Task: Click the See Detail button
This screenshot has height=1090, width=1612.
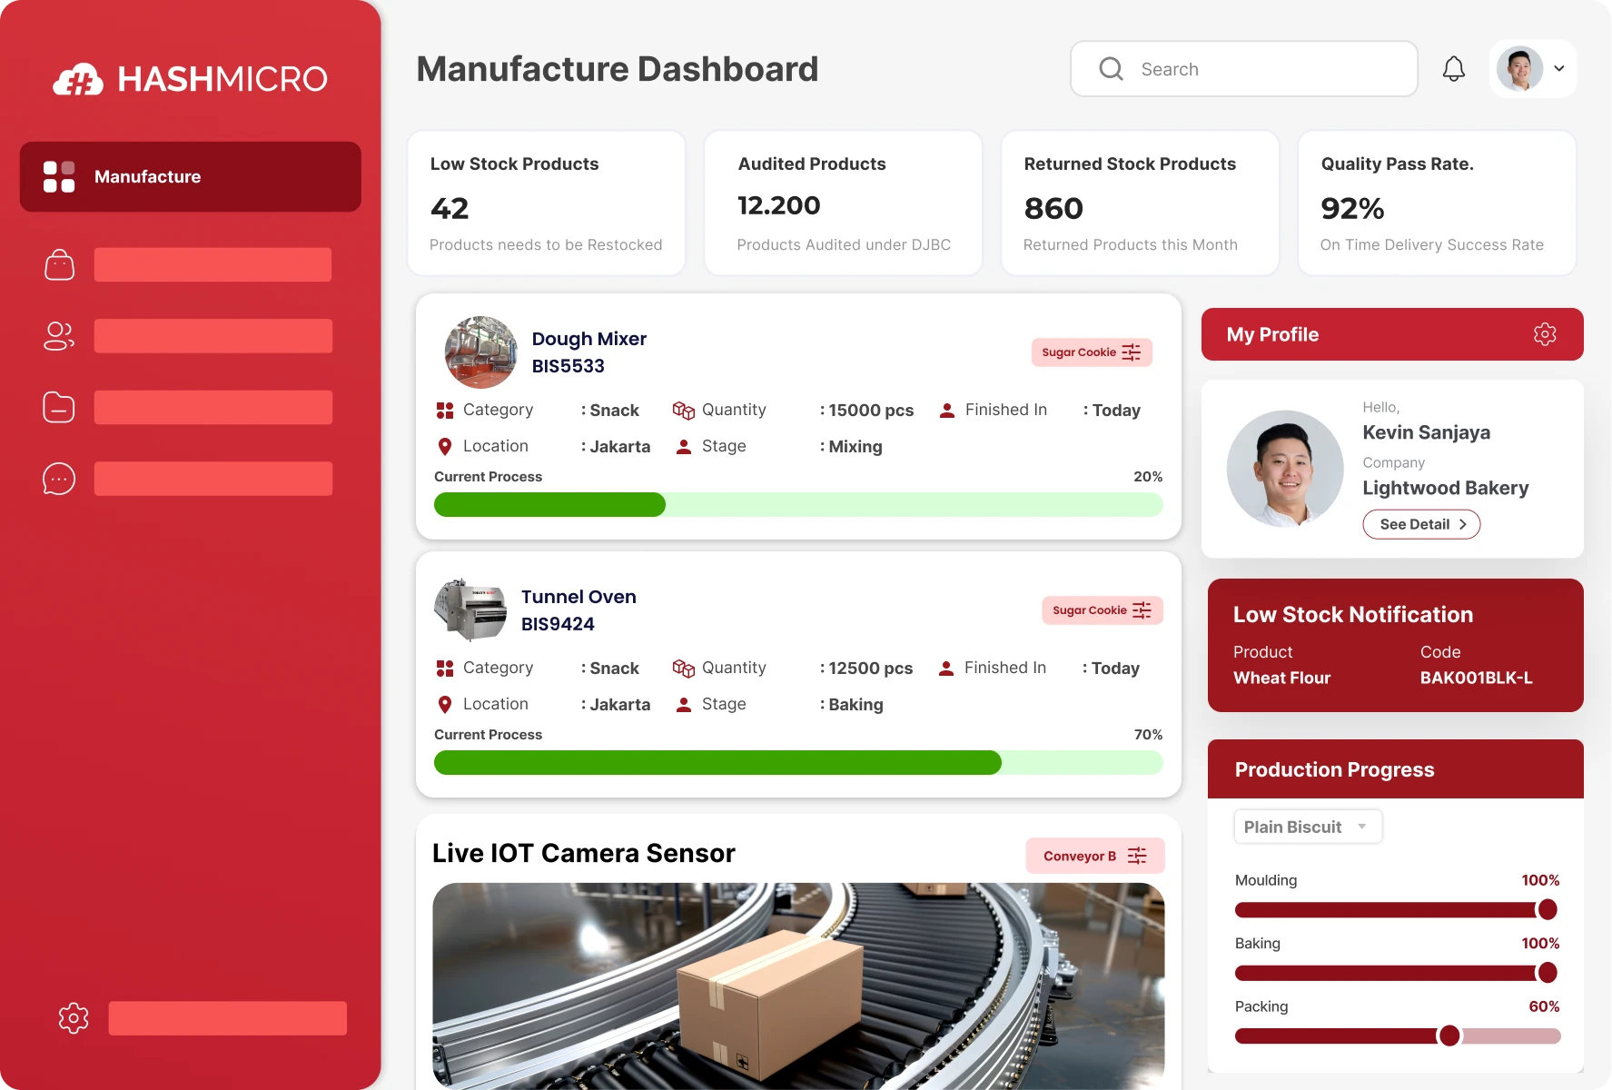Action: coord(1420,524)
